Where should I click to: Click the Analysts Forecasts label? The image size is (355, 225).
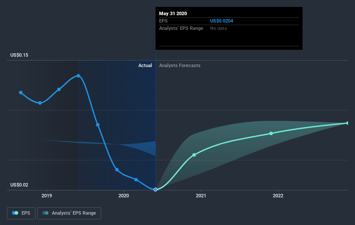(180, 65)
